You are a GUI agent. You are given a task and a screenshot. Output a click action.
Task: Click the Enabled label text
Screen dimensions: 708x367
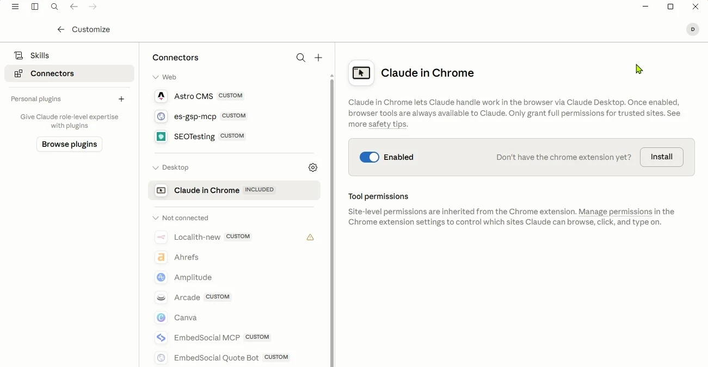tap(399, 158)
